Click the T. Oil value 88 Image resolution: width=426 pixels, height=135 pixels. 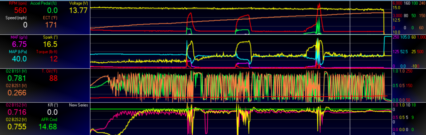pyautogui.click(x=54, y=78)
